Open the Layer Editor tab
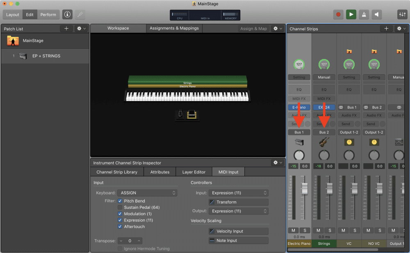Screen dimensions: 410x253 194,172
